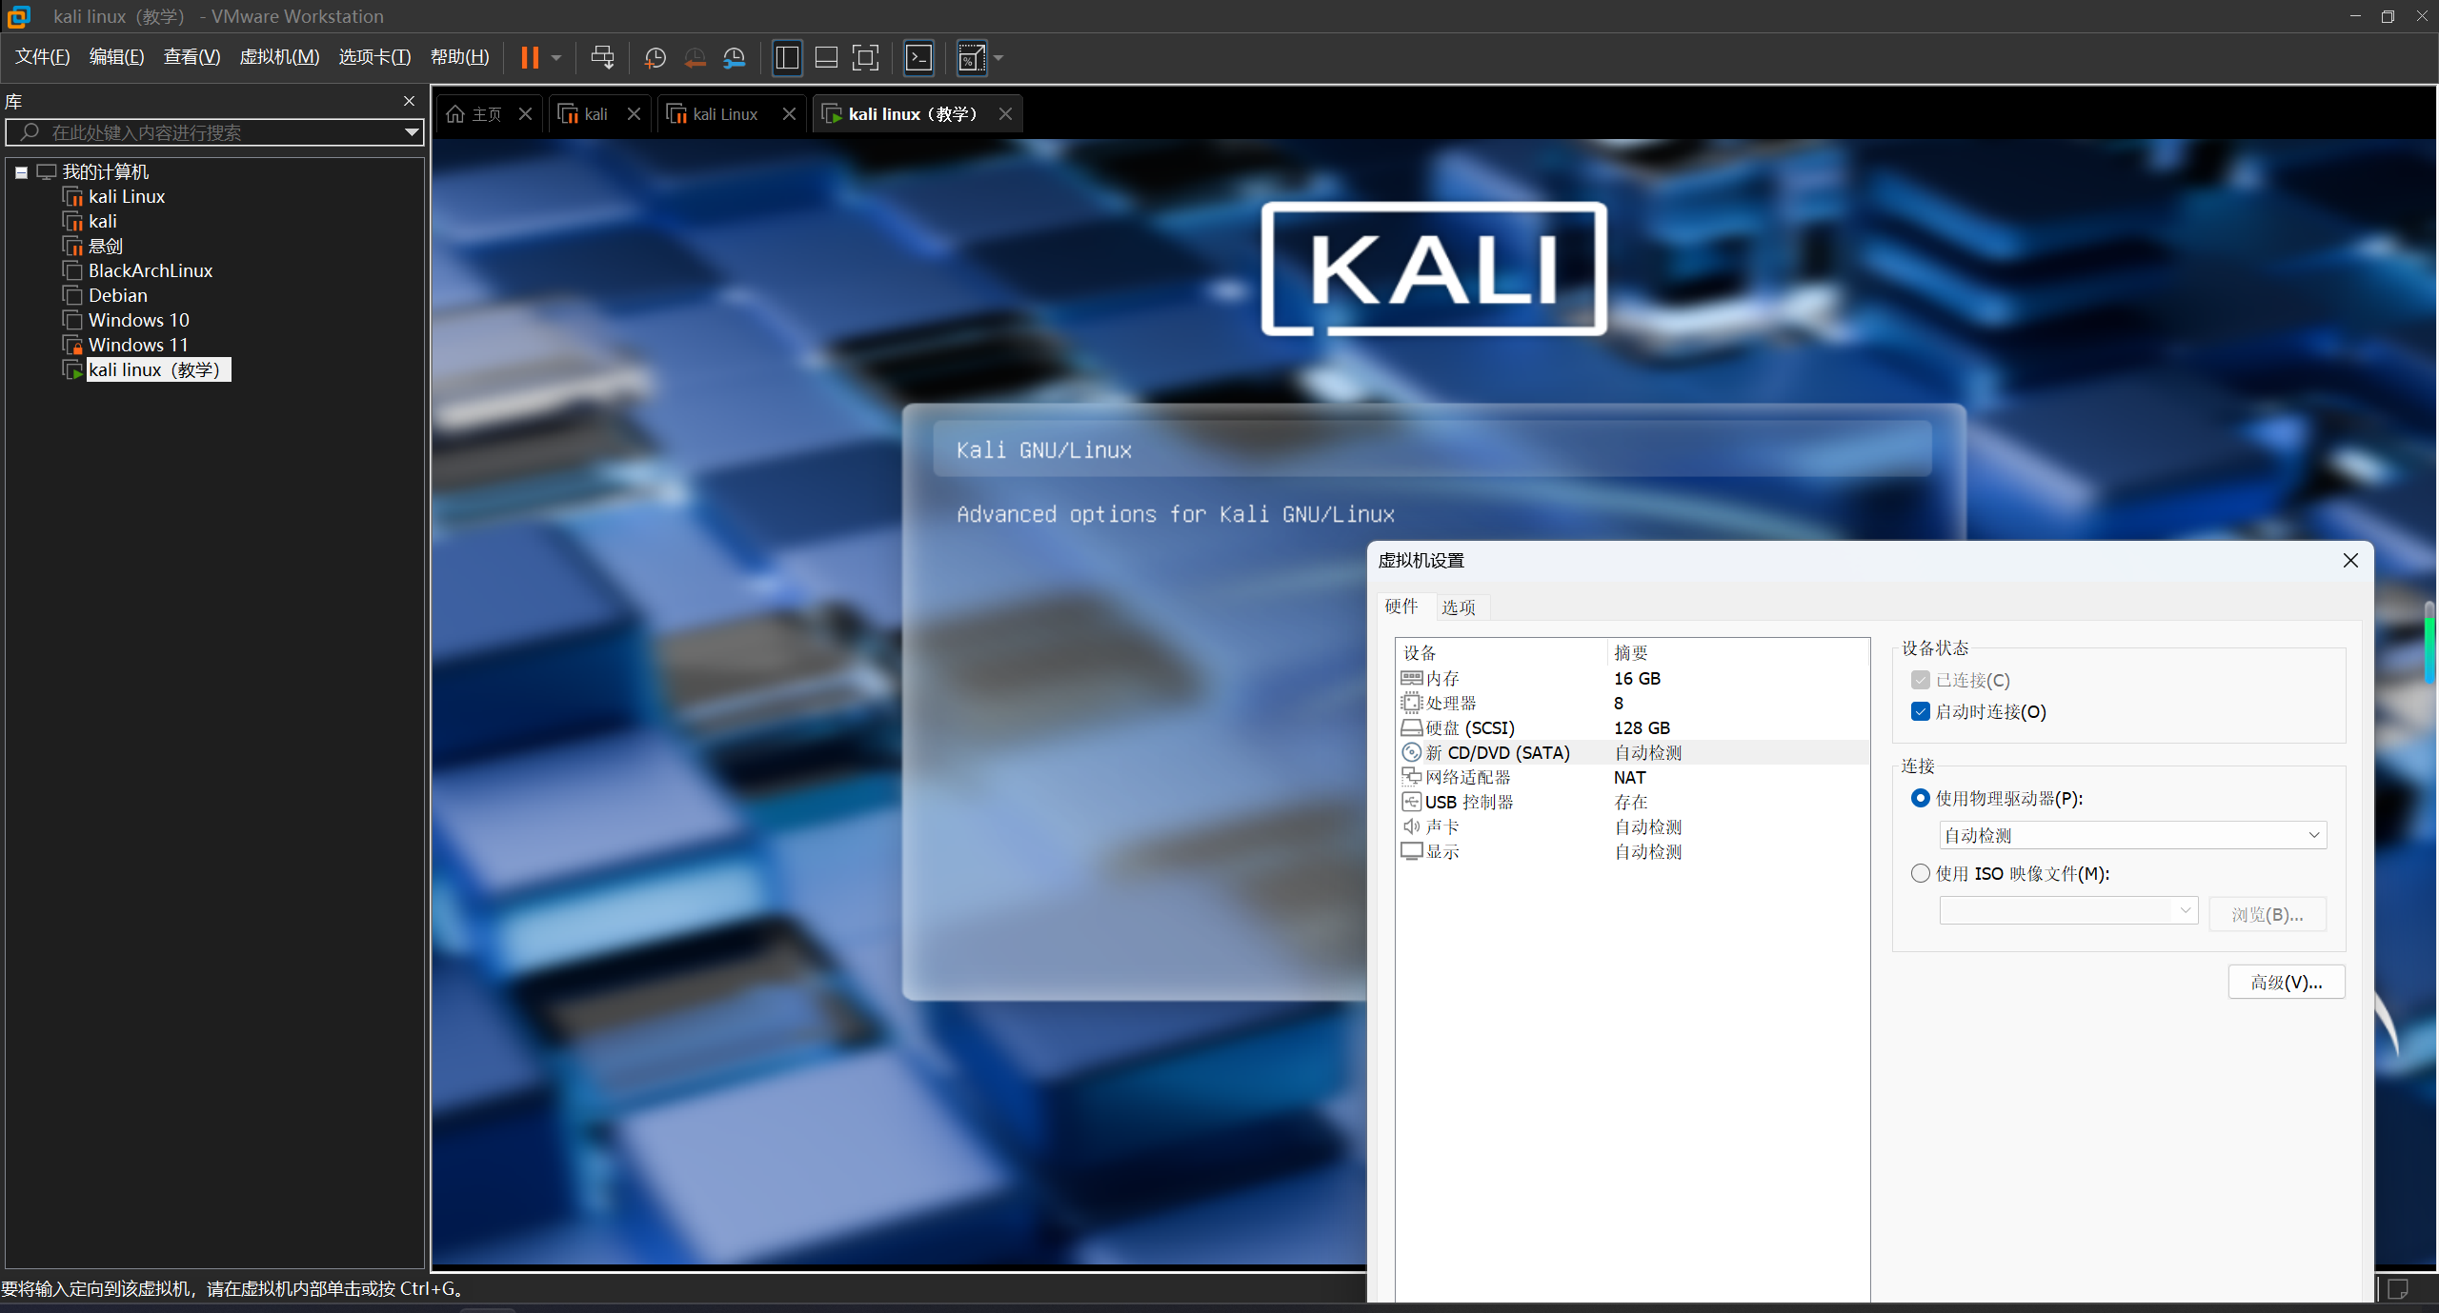Image resolution: width=2439 pixels, height=1313 pixels.
Task: Enter full screen mode icon
Action: (x=865, y=58)
